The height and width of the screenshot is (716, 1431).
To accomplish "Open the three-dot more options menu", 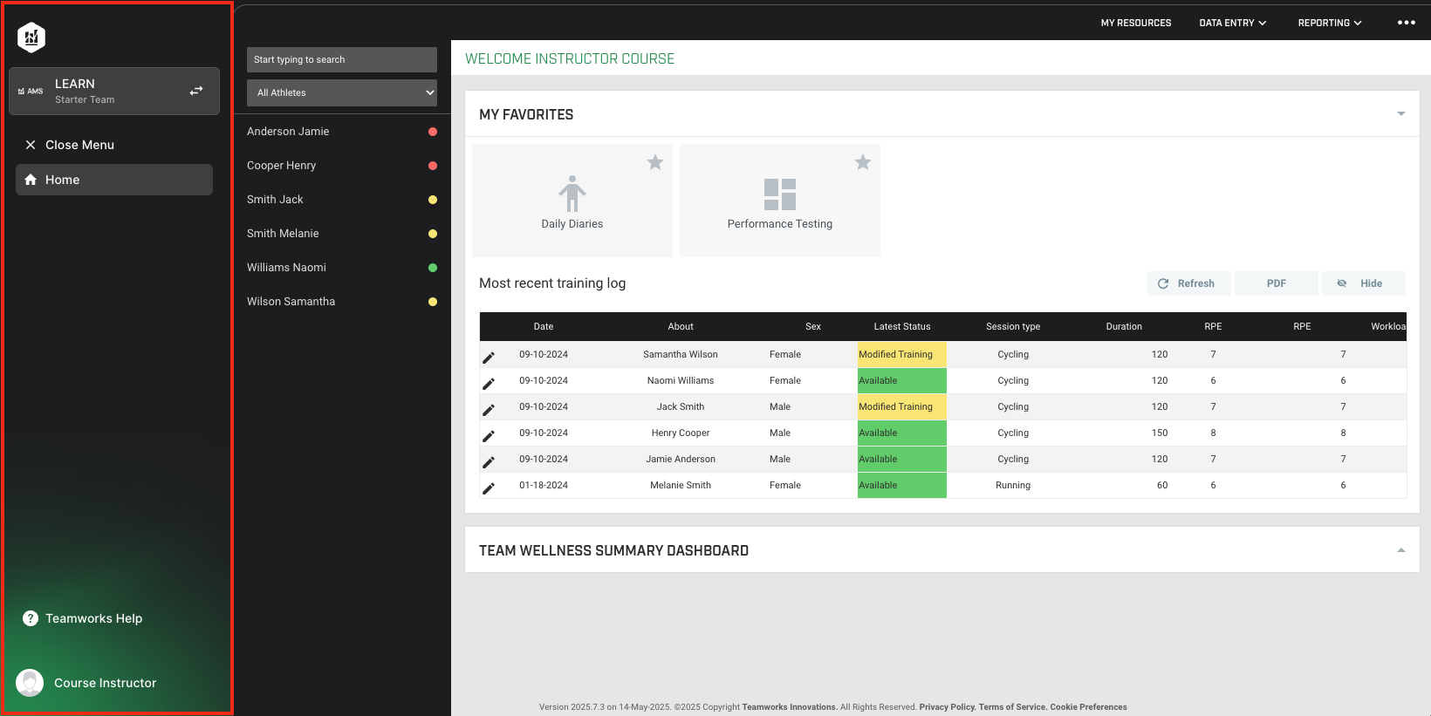I will click(x=1407, y=23).
